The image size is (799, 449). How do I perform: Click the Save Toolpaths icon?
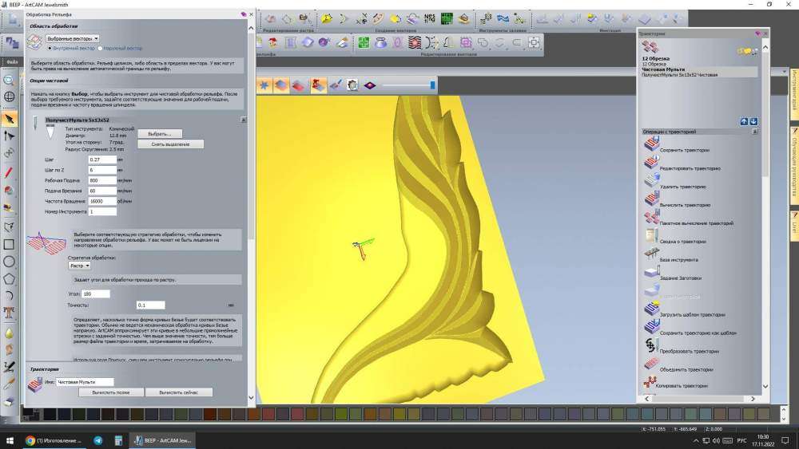[x=651, y=149]
